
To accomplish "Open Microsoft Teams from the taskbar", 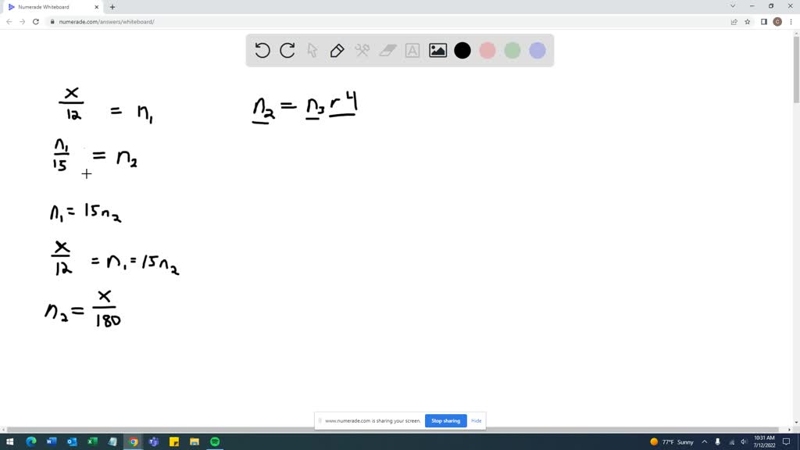I will (154, 442).
